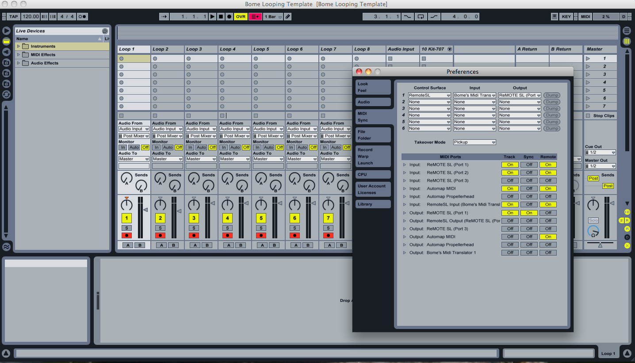Screen dimensions: 635x363
Task: Start playback with the Play button
Action: (213, 16)
